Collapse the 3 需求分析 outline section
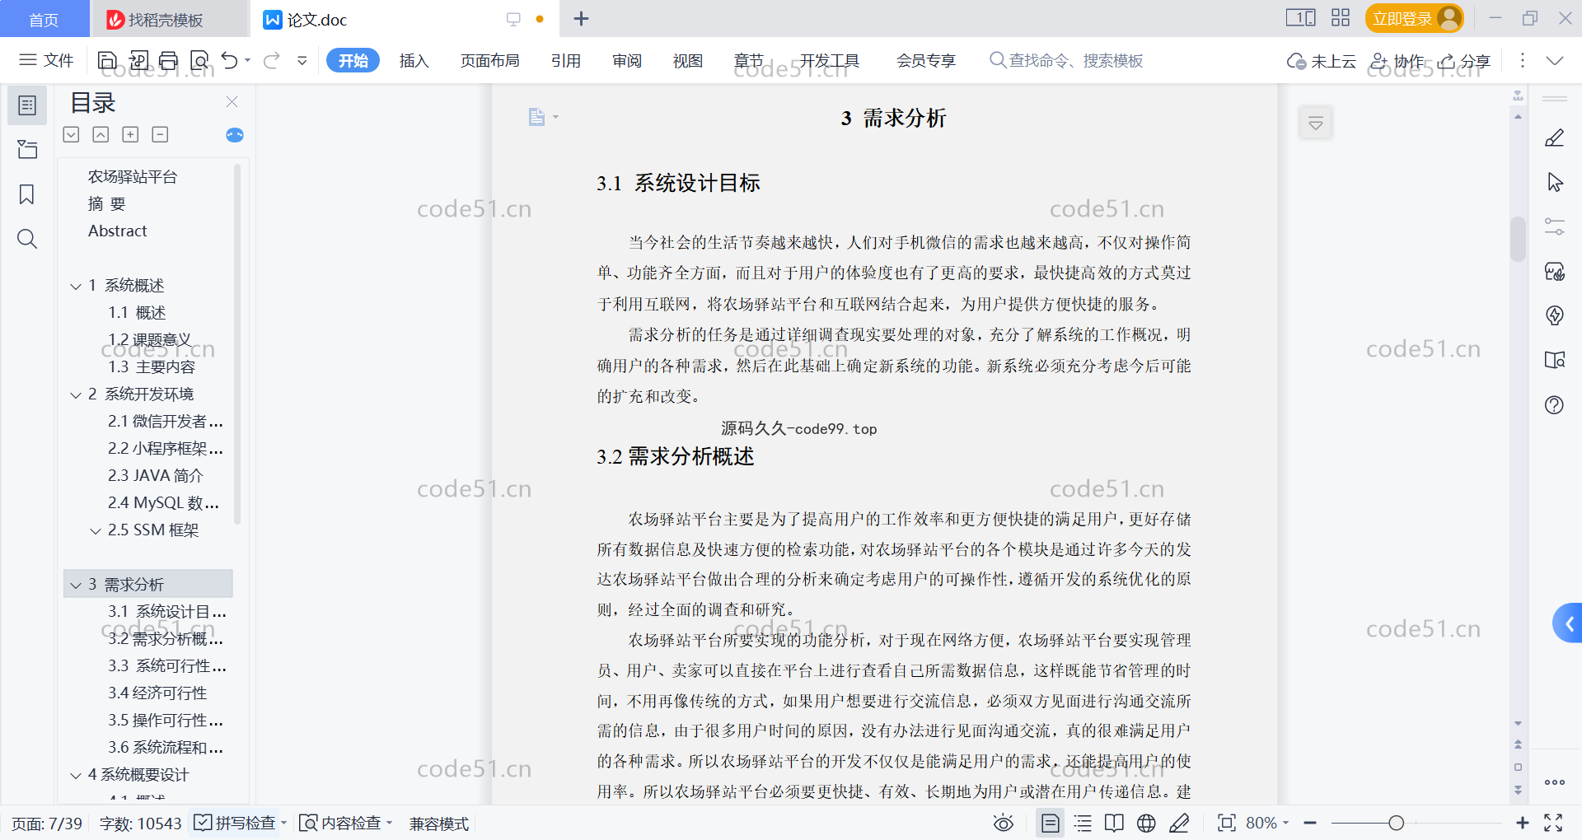 (76, 585)
